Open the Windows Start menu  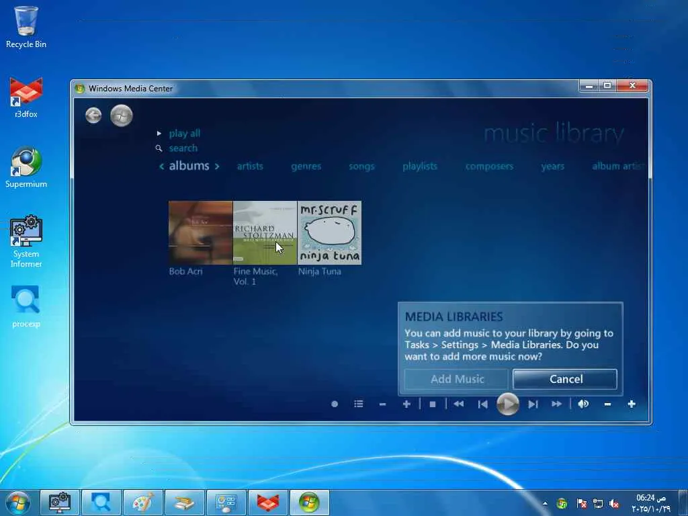click(18, 503)
